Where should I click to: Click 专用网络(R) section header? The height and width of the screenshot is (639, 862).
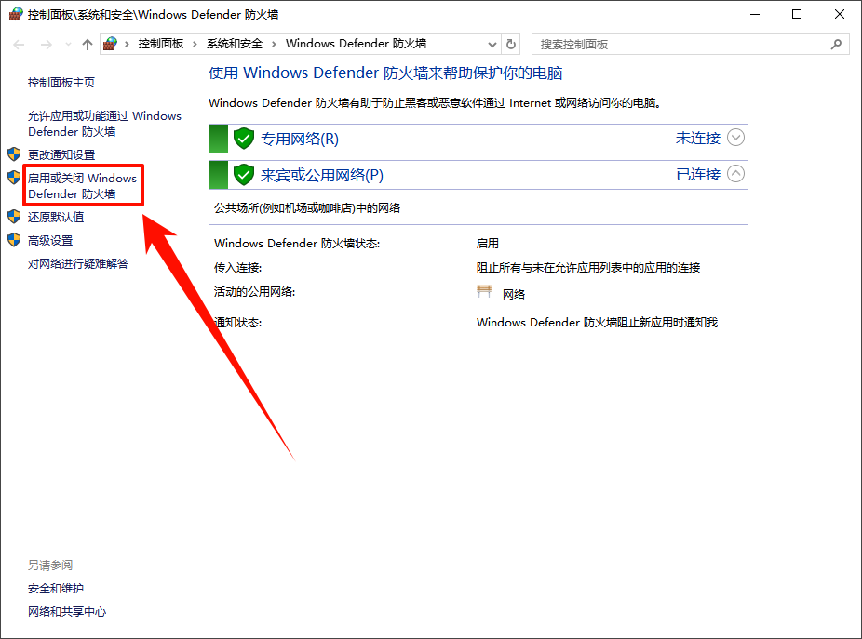[478, 139]
